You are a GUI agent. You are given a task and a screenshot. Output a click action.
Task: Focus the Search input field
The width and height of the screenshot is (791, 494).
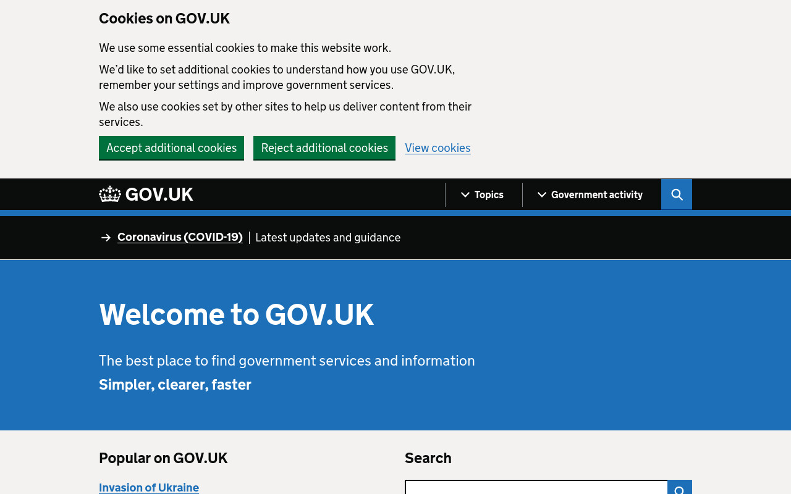(x=536, y=487)
